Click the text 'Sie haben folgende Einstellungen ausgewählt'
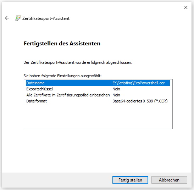 [62, 76]
